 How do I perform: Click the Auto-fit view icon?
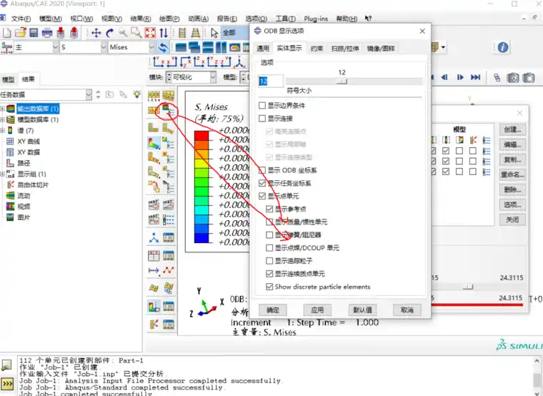(x=150, y=33)
